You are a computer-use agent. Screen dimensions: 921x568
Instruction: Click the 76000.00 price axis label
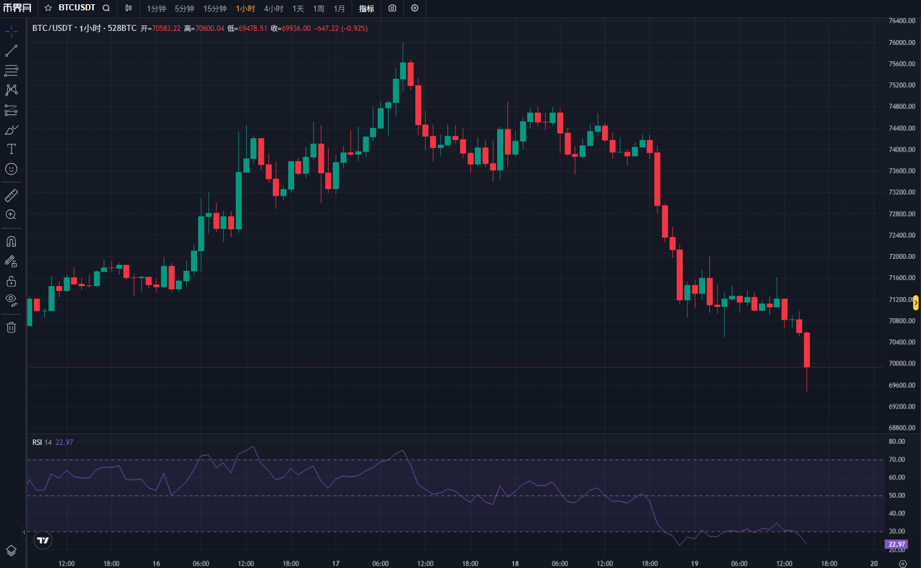pos(902,42)
